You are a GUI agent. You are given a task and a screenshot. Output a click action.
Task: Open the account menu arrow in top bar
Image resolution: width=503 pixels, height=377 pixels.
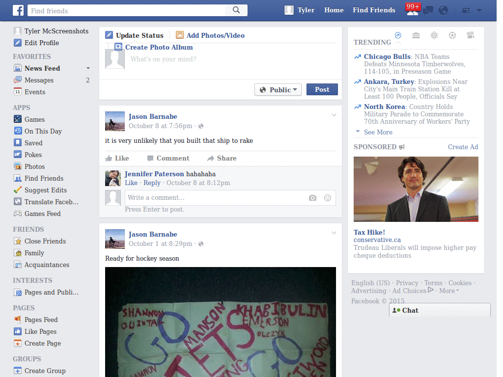(x=479, y=11)
